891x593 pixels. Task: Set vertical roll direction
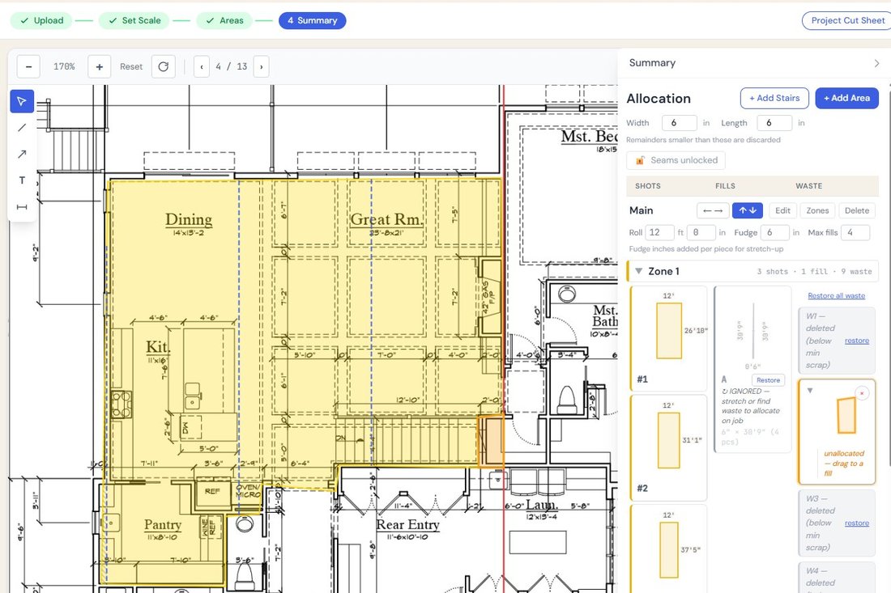coord(748,210)
